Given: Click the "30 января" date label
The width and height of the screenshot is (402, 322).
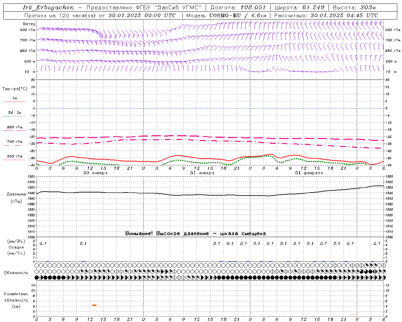Looking at the screenshot, I should click(x=95, y=173).
